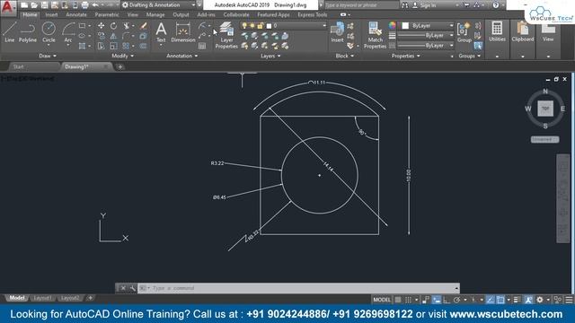Toggle lineweight display in status bar

click(517, 300)
